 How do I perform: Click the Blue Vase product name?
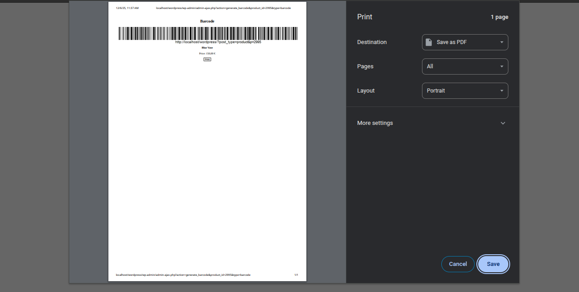207,47
